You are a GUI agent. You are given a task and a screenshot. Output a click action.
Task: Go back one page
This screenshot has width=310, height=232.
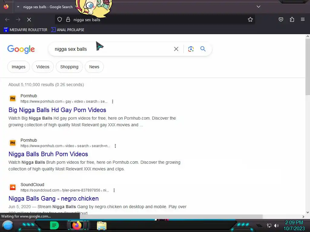[x=7, y=20]
